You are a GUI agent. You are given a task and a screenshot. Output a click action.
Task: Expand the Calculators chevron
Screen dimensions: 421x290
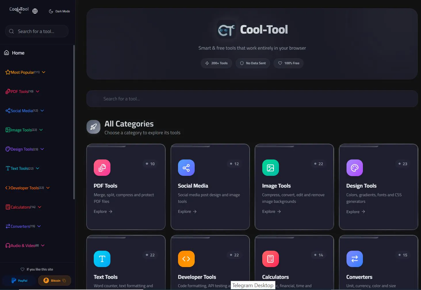40,207
